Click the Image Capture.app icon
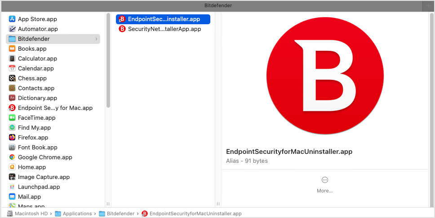Viewport: 435px width, 218px height. 12,177
